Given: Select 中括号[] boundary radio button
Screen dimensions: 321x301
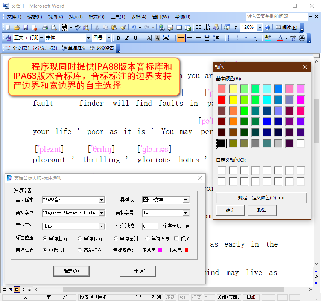Looking at the screenshot, I should (x=44, y=250).
